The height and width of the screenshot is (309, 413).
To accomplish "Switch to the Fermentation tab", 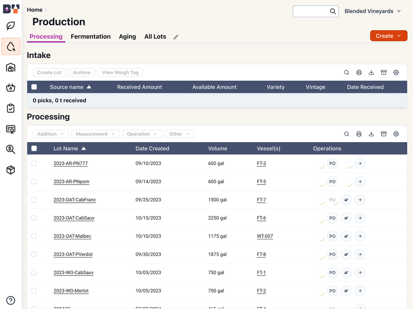I will point(90,36).
